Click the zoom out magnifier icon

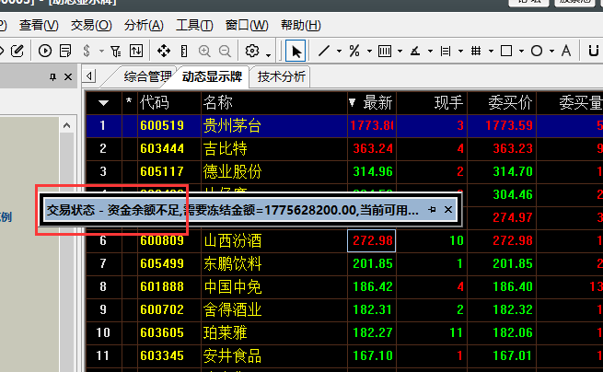[x=225, y=51]
